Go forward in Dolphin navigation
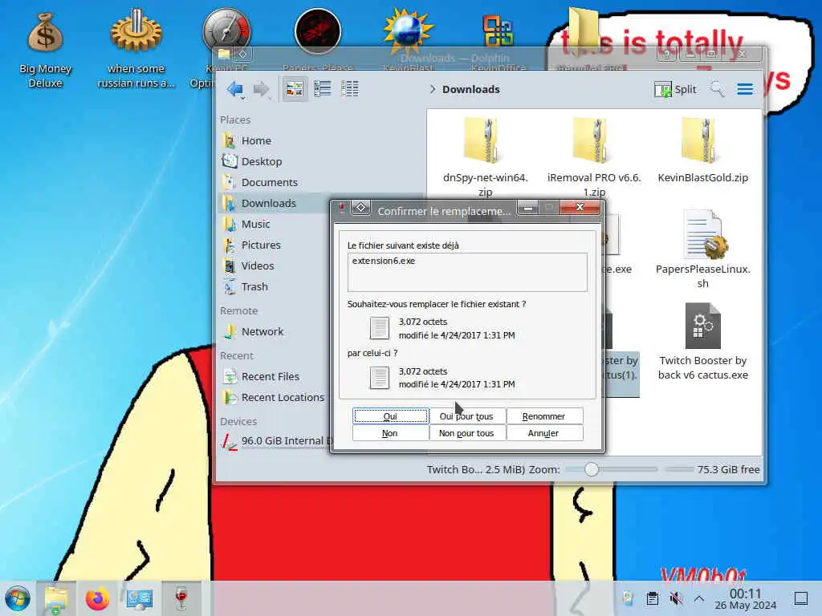822x616 pixels. point(261,89)
